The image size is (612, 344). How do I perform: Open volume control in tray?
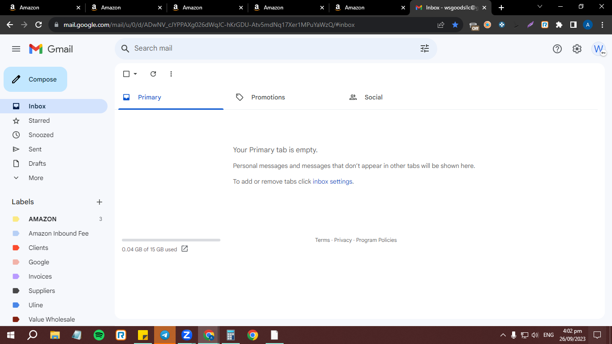click(x=535, y=335)
